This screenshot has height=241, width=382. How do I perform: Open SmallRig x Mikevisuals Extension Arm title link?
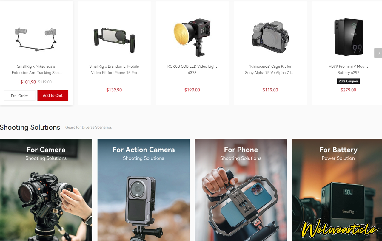tap(36, 69)
